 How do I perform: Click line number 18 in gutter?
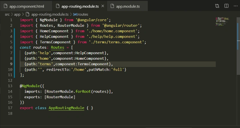10,113
